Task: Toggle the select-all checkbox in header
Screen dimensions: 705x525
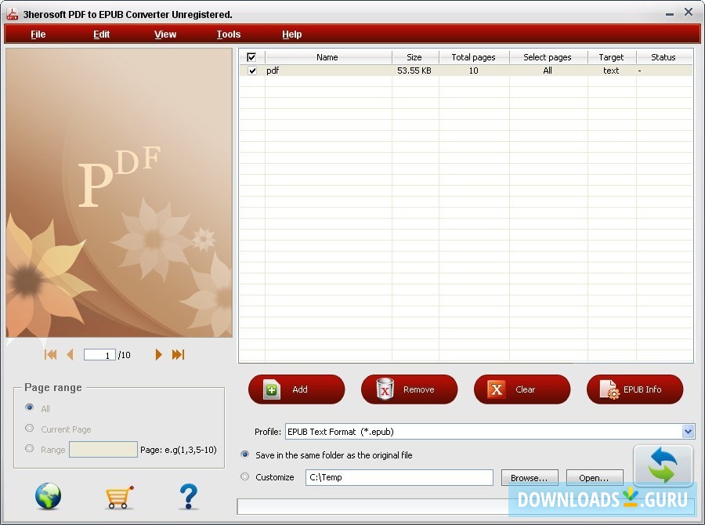Action: tap(251, 56)
